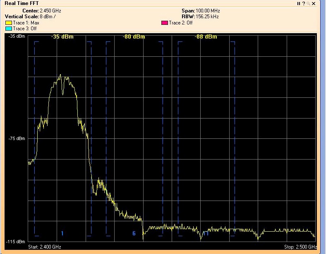Click the -88 dBm channel power reading
This screenshot has height=254, width=326.
tap(206, 36)
